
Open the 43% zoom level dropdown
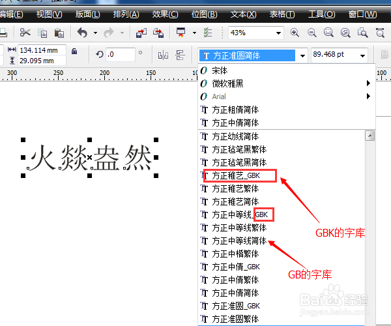[278, 33]
